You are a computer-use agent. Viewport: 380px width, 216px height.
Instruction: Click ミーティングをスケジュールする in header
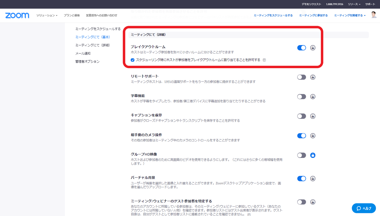click(x=273, y=15)
